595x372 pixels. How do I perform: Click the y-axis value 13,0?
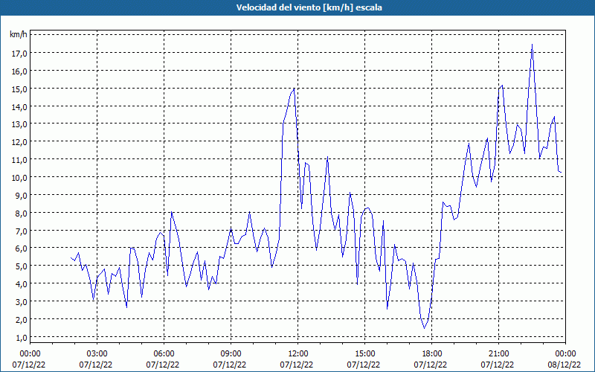point(20,124)
